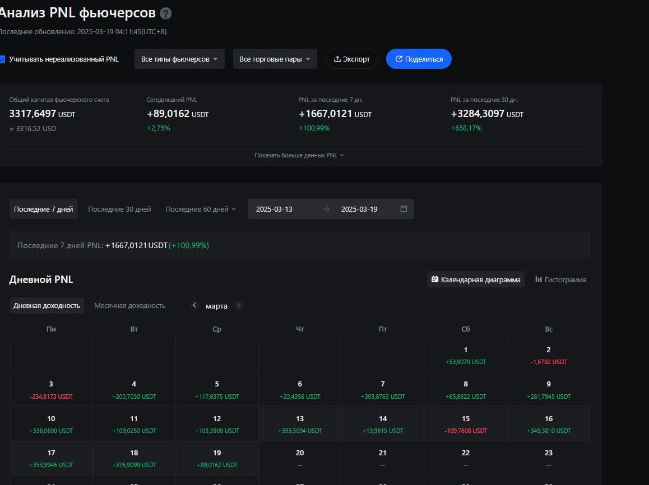
Task: Click the end date field 2025-03-19
Action: 359,209
